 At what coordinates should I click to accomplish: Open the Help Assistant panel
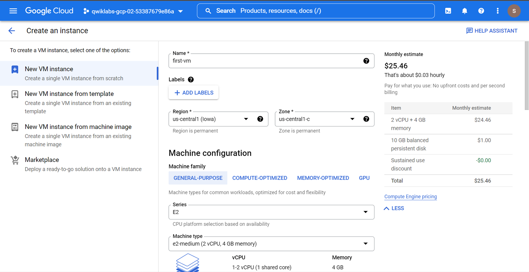click(492, 31)
